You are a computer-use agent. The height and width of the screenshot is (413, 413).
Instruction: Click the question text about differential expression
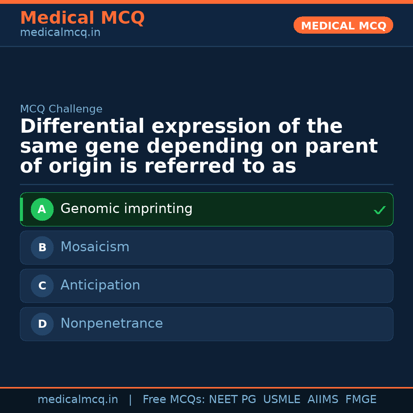pyautogui.click(x=199, y=146)
